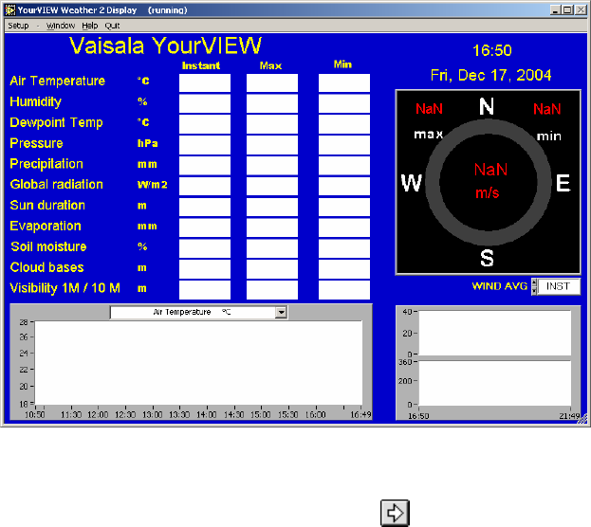Image resolution: width=591 pixels, height=527 pixels.
Task: Click the Dewpoint Temp Instant value box
Action: 205,124
